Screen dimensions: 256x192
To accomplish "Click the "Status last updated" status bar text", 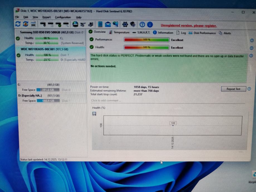I will (x=43, y=159).
